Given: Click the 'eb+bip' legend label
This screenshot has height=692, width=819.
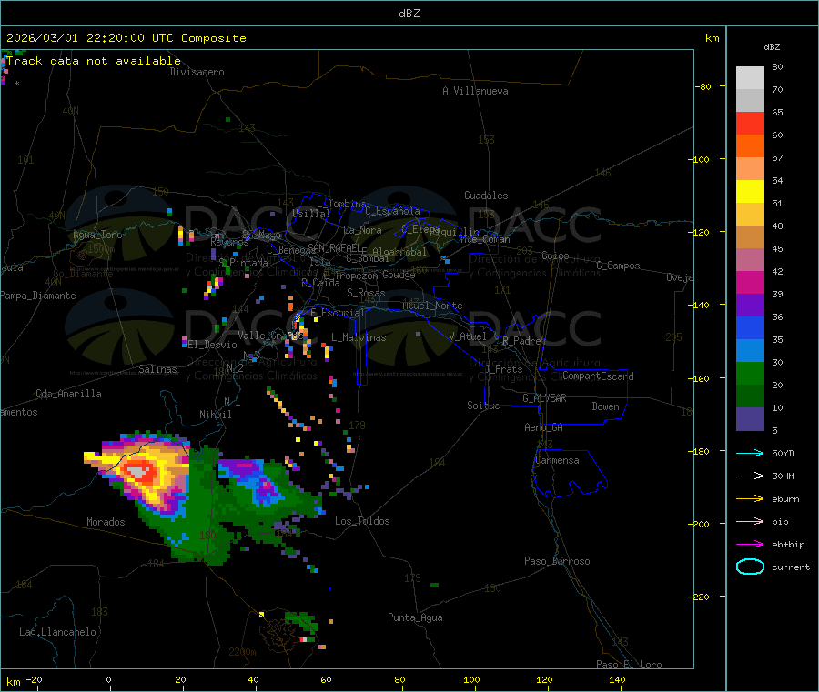Looking at the screenshot, I should (788, 545).
